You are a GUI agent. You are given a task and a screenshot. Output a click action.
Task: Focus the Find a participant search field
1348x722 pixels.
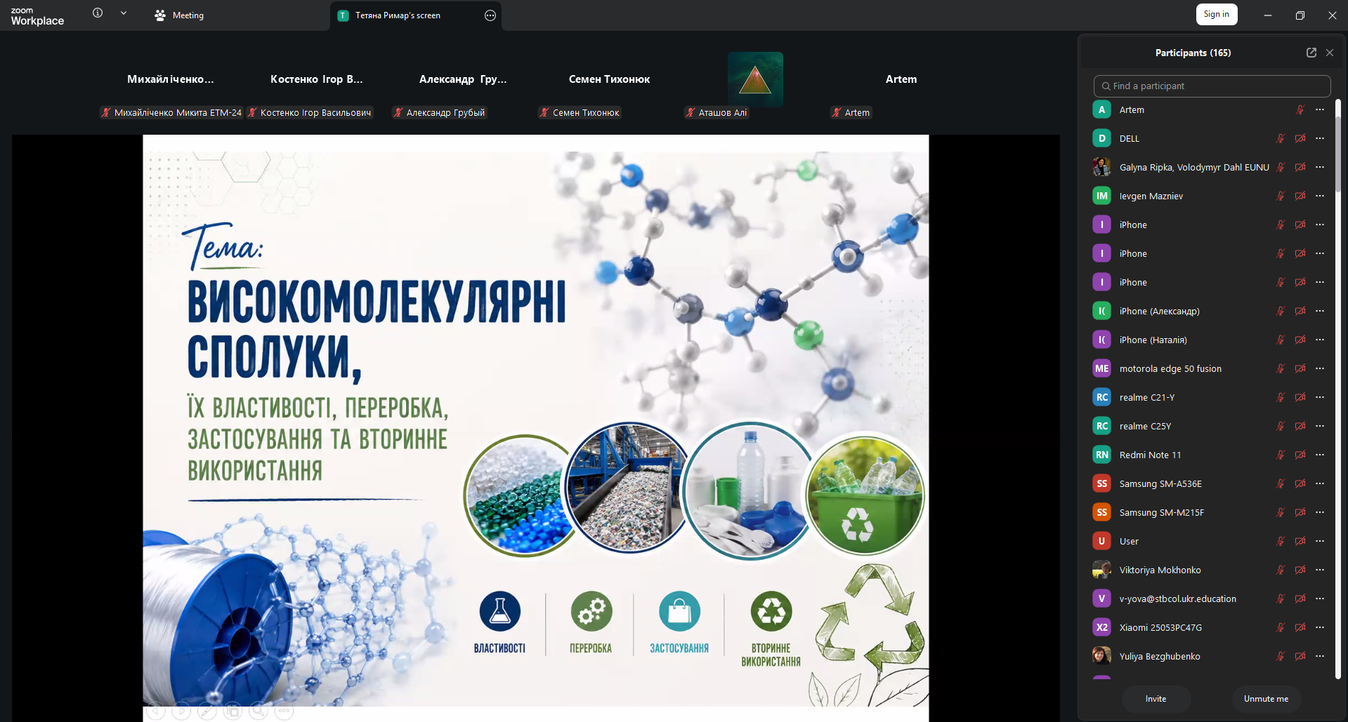(1212, 86)
